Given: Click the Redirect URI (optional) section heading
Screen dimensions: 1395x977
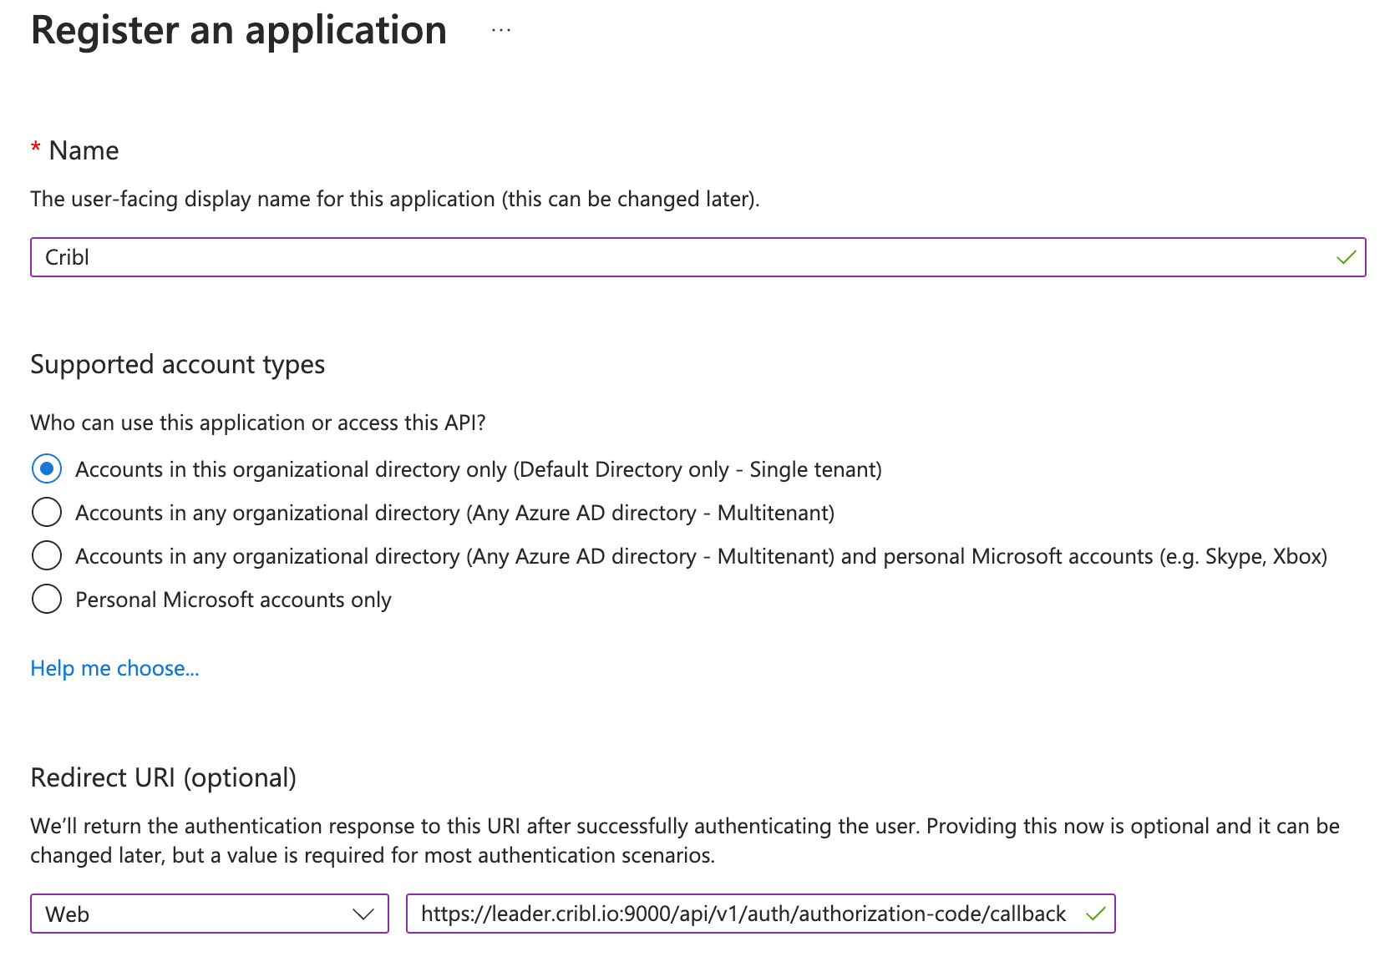Looking at the screenshot, I should pyautogui.click(x=164, y=777).
